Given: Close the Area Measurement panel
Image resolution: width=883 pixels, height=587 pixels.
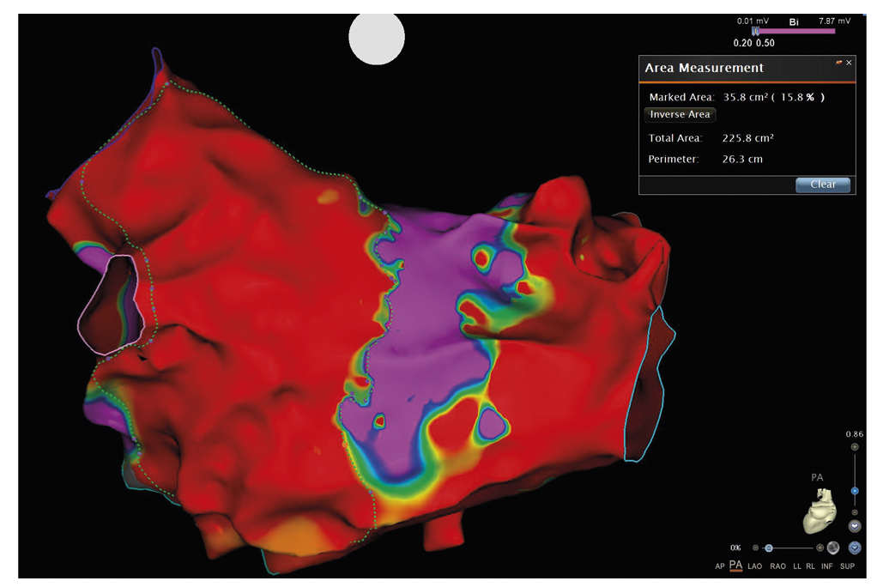Looking at the screenshot, I should (849, 63).
